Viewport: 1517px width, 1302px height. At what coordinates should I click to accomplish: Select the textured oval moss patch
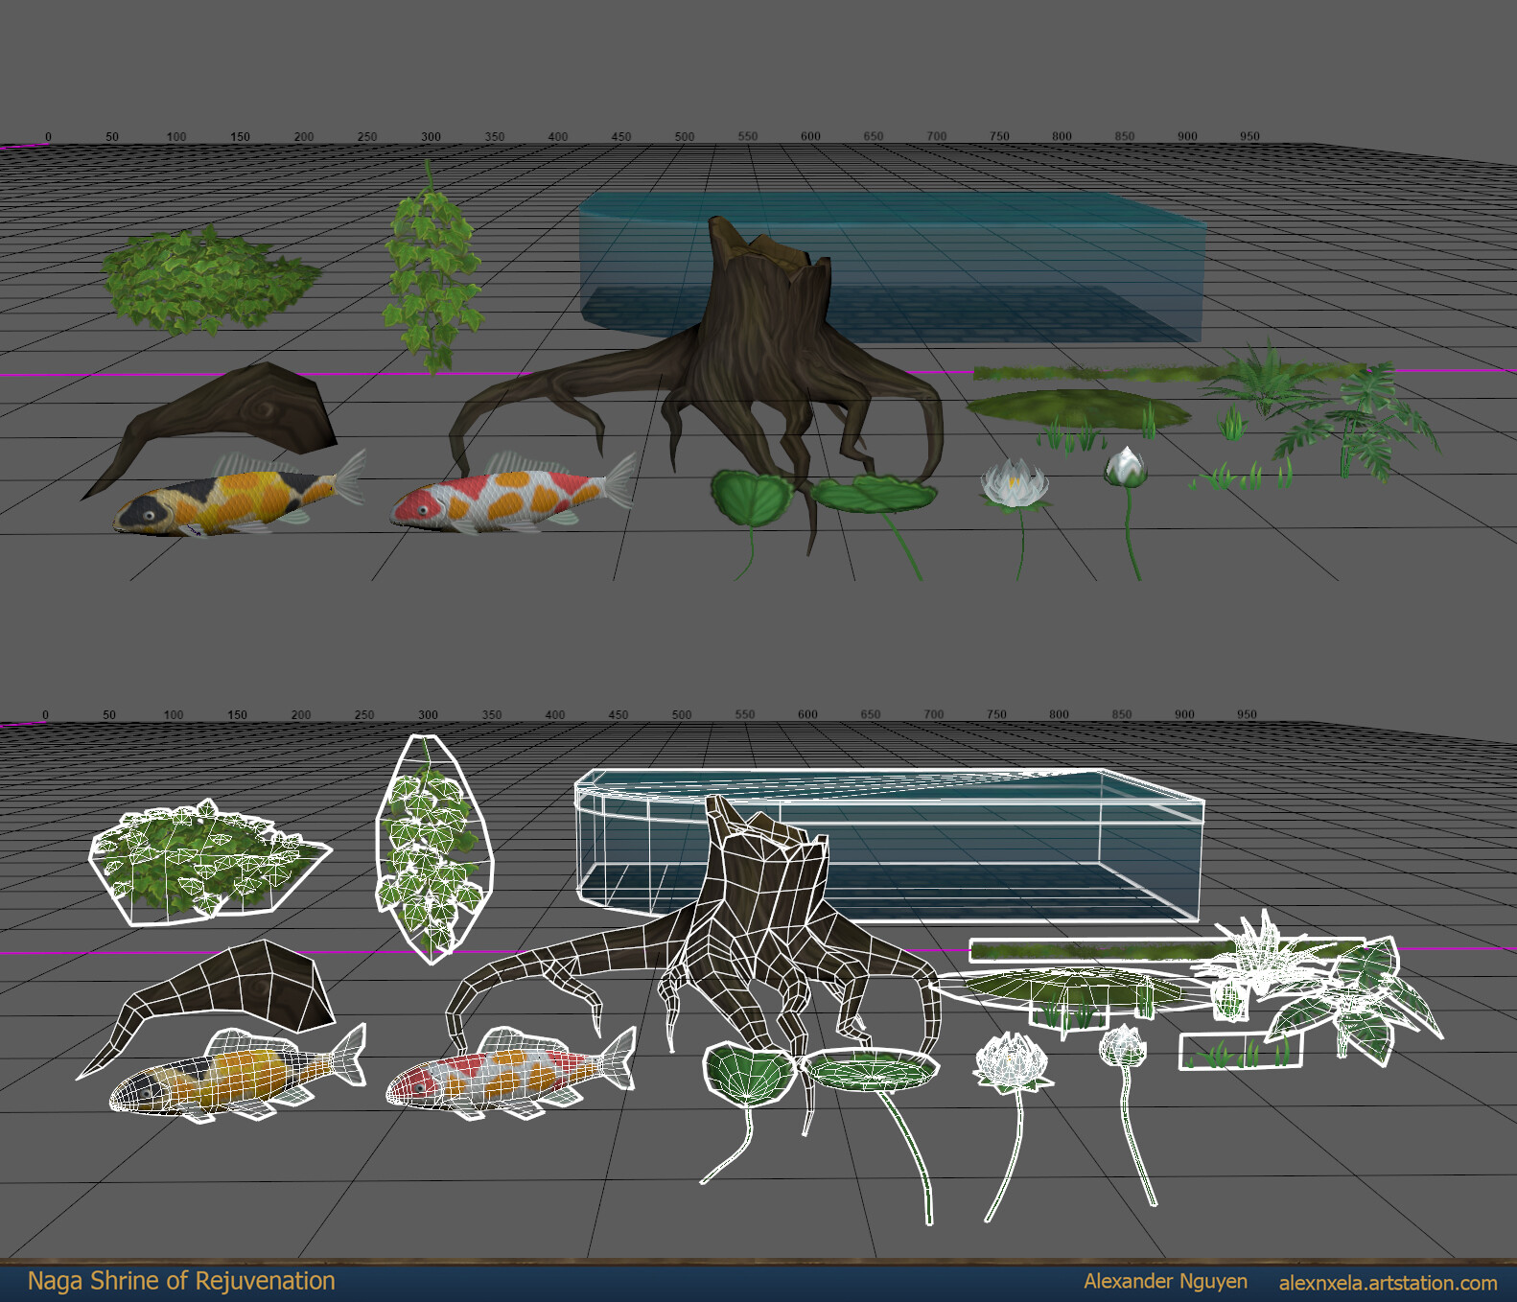click(x=1079, y=408)
